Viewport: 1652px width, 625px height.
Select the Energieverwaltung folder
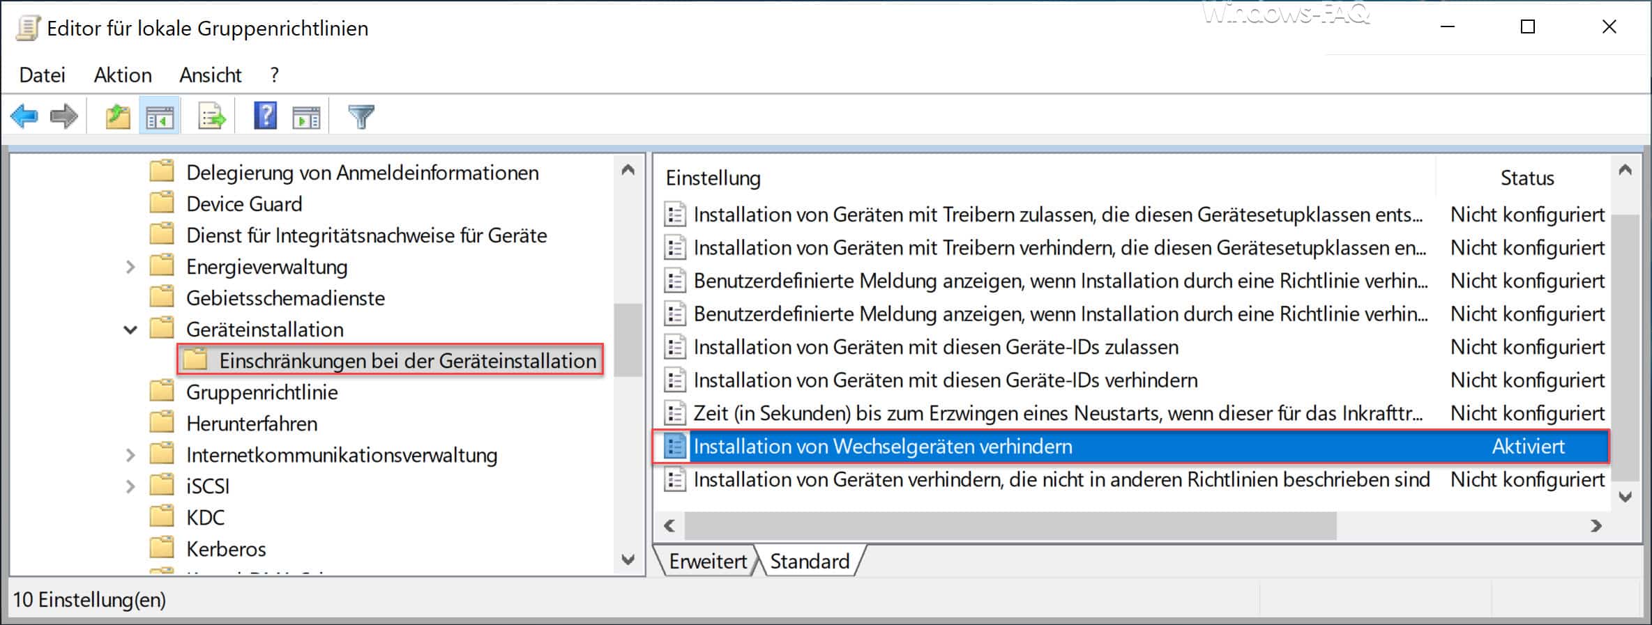pyautogui.click(x=266, y=266)
